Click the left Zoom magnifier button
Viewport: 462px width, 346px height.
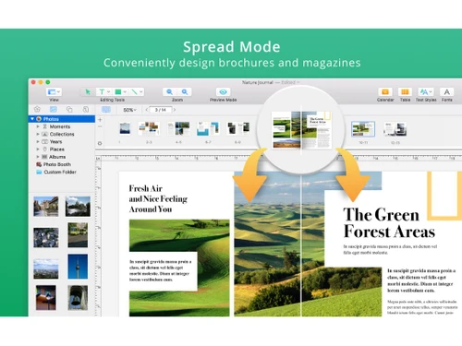170,91
